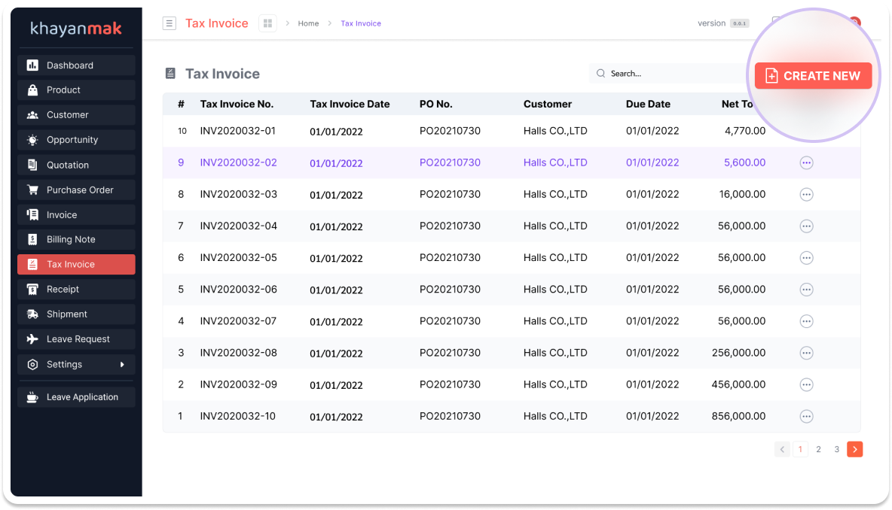Expand the Settings submenu arrow
This screenshot has height=510, width=892.
122,365
